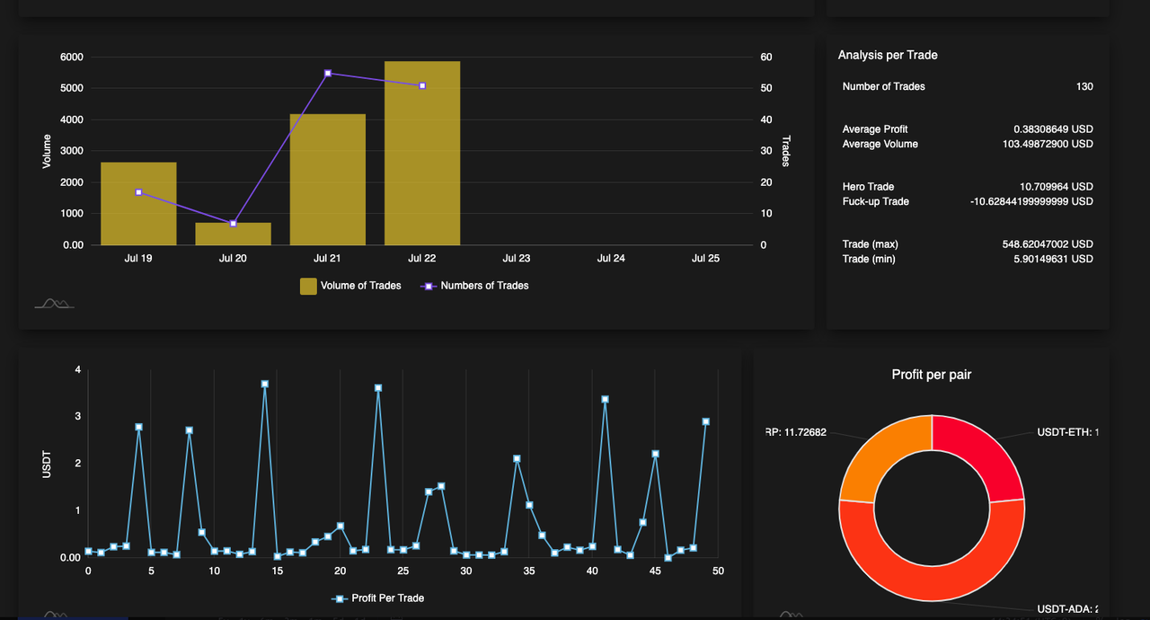This screenshot has height=620, width=1150.
Task: Click the 6000 volume axis tick label
Action: click(x=72, y=58)
